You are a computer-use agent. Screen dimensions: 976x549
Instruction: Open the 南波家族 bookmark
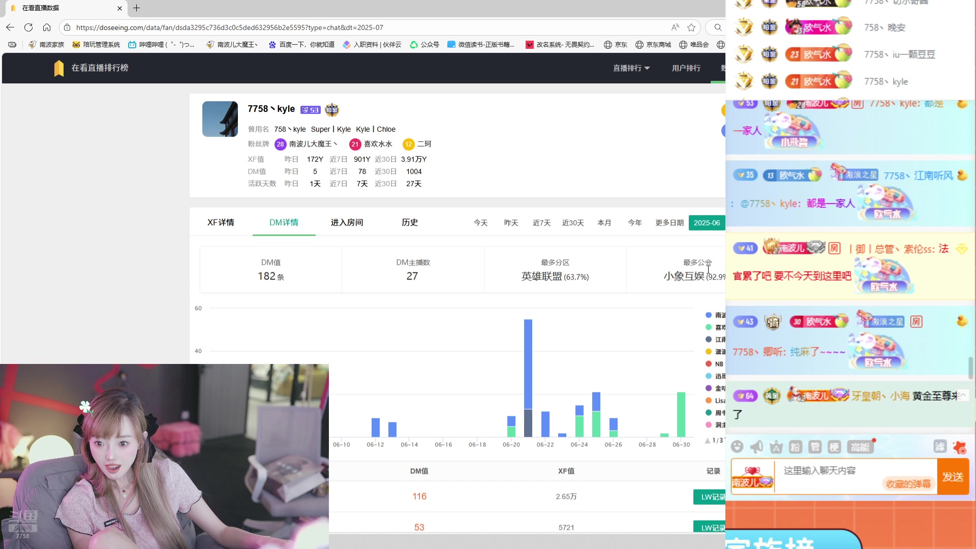pyautogui.click(x=46, y=45)
